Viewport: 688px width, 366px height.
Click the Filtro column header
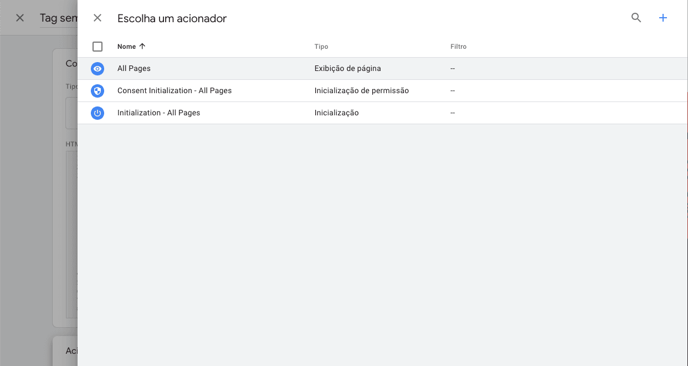(458, 47)
